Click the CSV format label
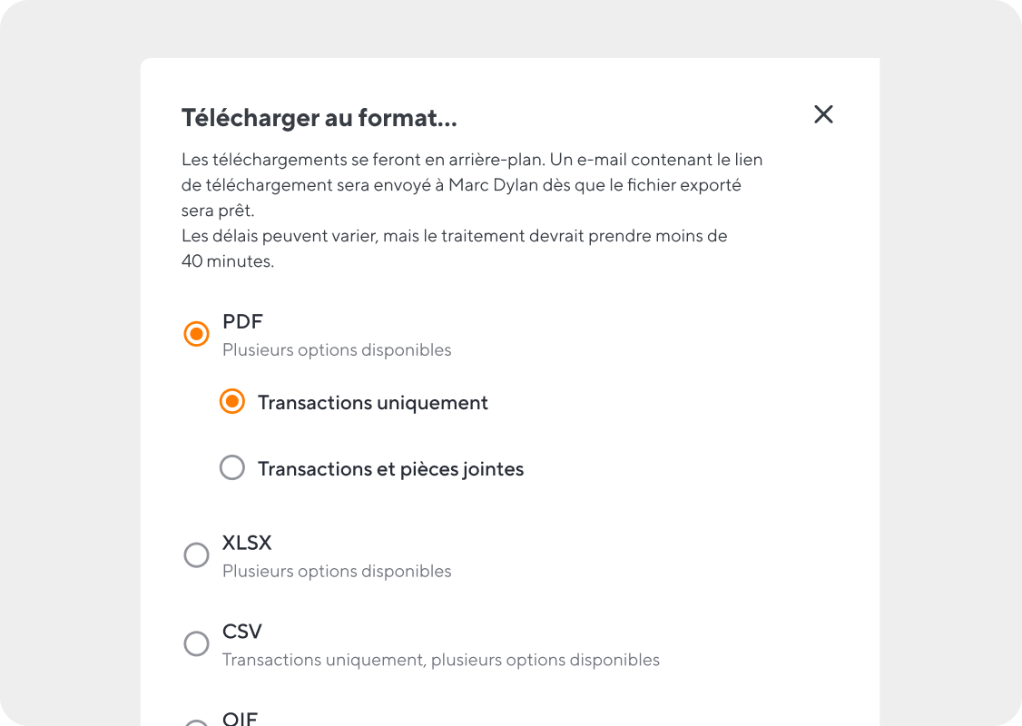1022x726 pixels. point(241,632)
